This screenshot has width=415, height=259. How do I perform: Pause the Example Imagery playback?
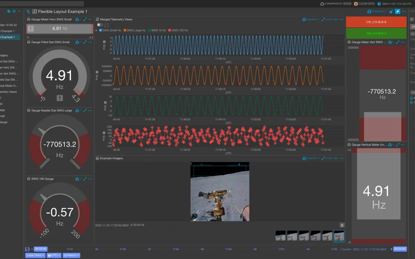click(x=342, y=225)
